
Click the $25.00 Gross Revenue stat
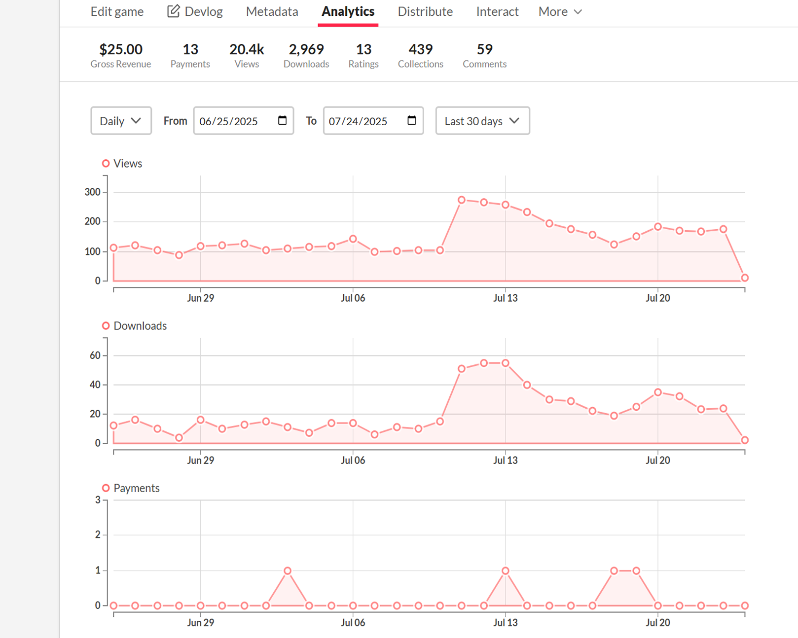tap(121, 55)
